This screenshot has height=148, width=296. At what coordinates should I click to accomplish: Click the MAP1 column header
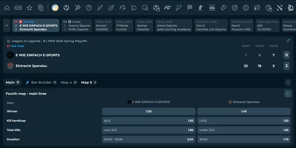pyautogui.click(x=246, y=46)
